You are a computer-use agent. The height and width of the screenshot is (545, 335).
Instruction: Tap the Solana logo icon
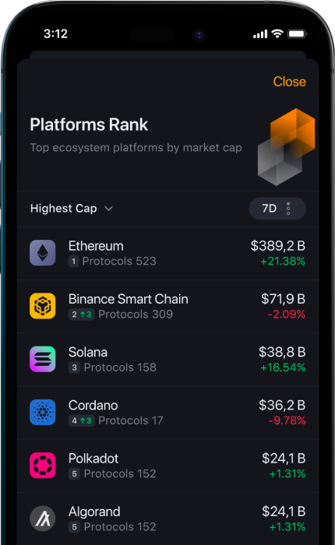(42, 359)
